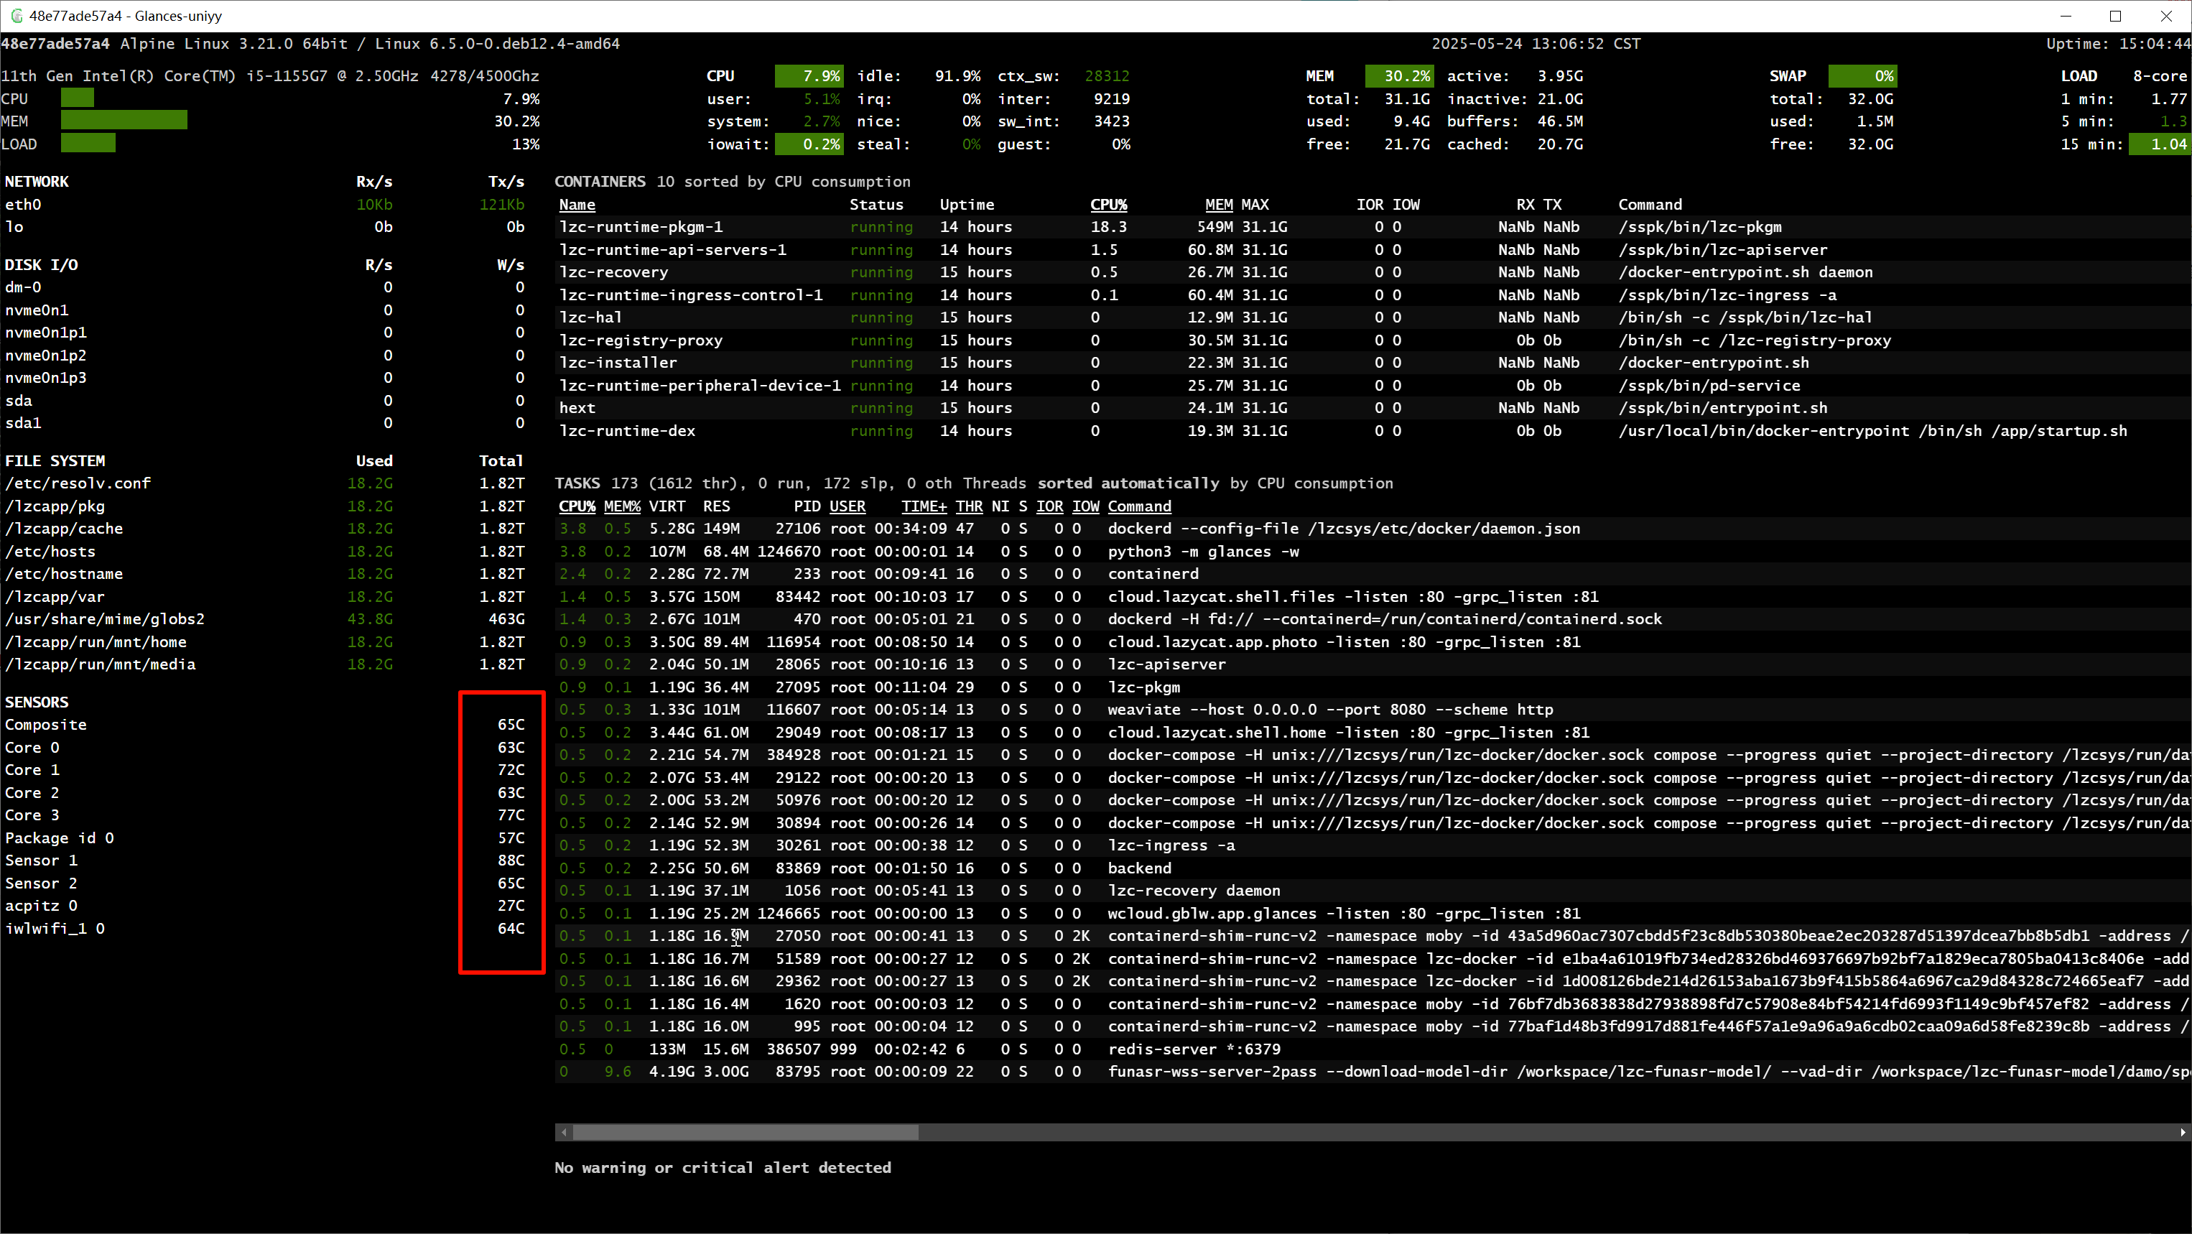Click the python3 -m glances -w process
The image size is (2192, 1234).
[x=1203, y=552]
